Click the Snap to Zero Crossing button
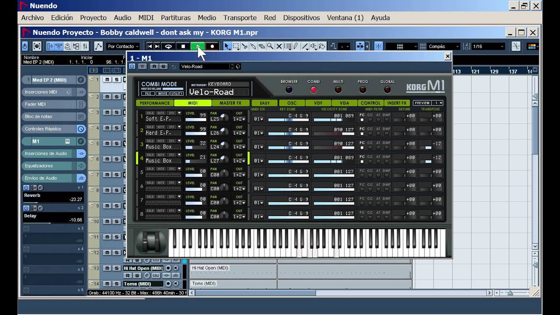Image resolution: width=560 pixels, height=315 pixels. tap(516, 46)
